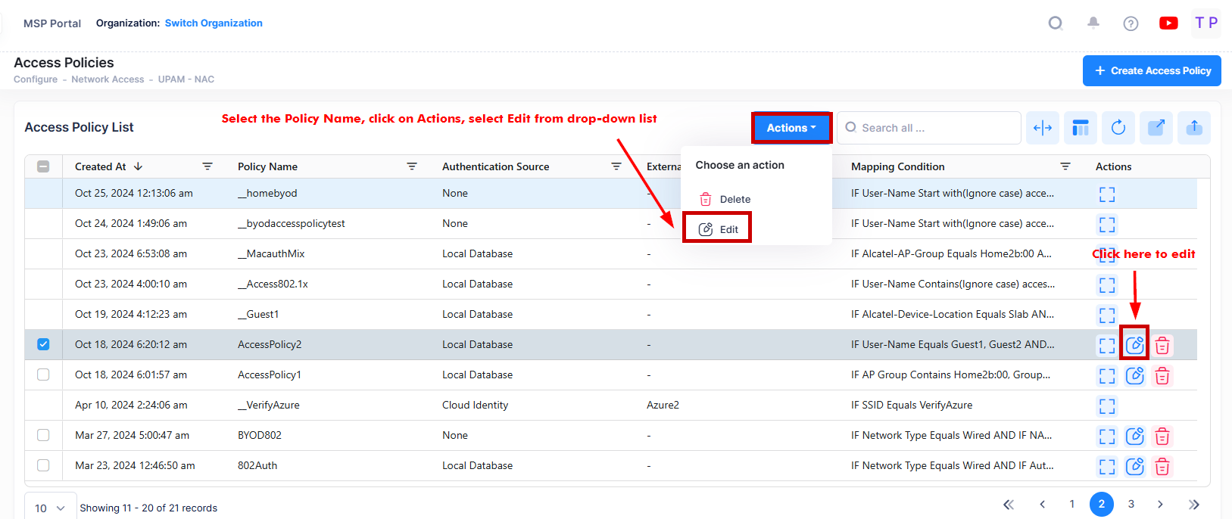
Task: Click the fit columns width icon
Action: [x=1043, y=128]
